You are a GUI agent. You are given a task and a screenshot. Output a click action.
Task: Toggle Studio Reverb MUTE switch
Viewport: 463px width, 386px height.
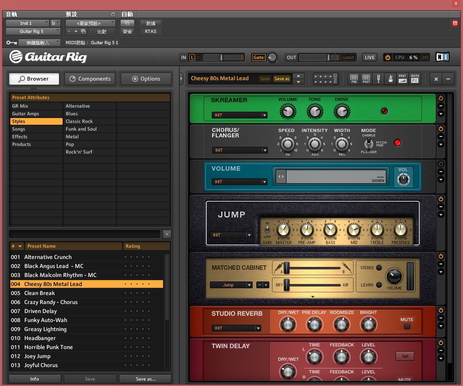click(407, 327)
